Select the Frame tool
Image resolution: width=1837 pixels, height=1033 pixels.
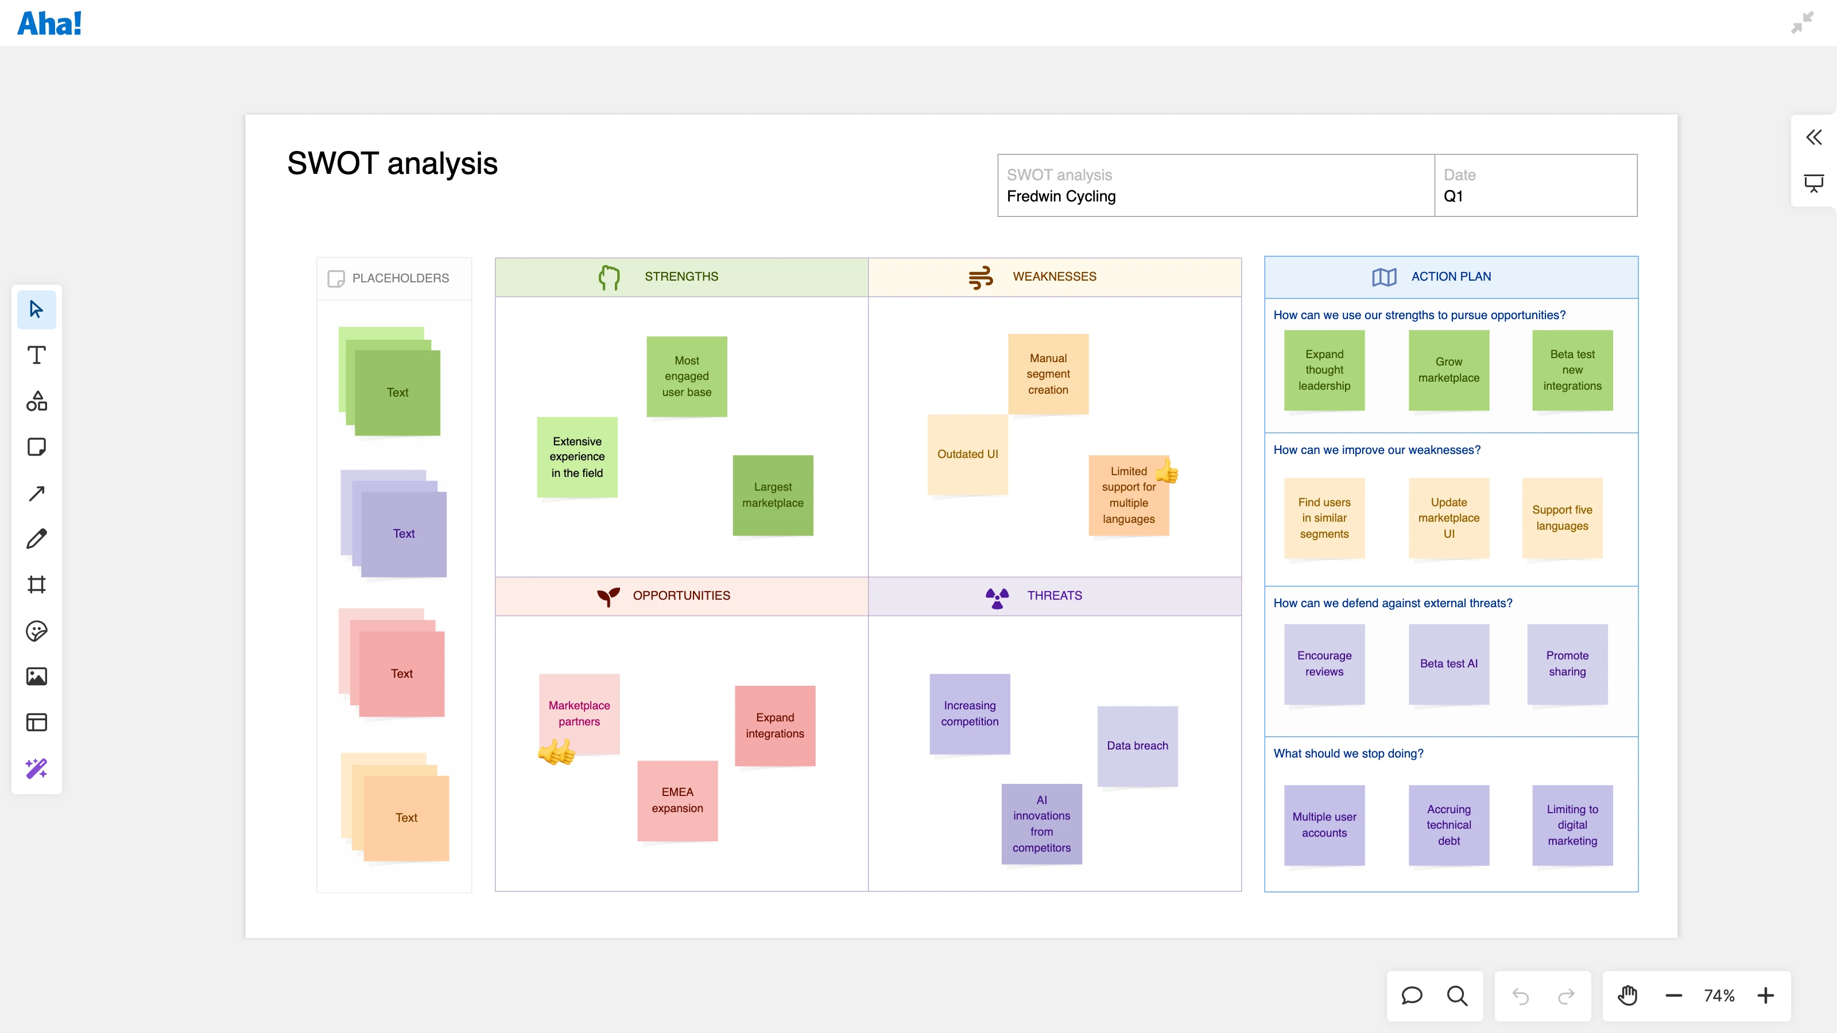point(36,585)
